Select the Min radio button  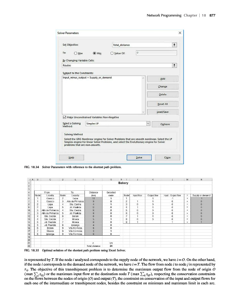point(94,54)
